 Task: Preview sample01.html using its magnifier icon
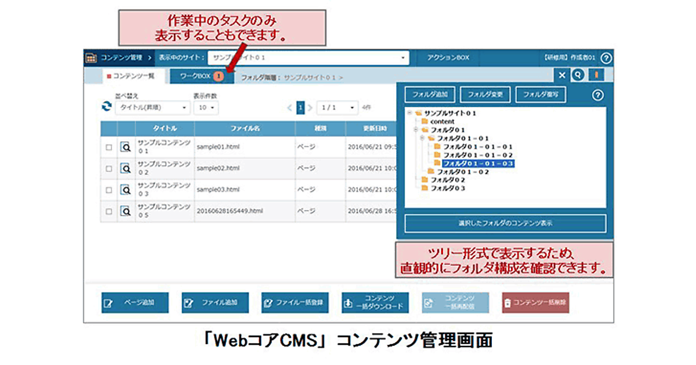click(125, 147)
